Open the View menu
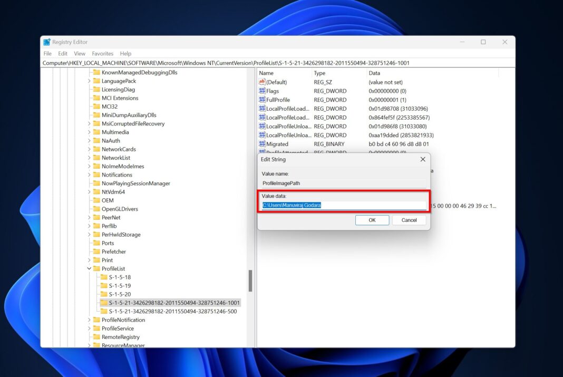 click(79, 53)
